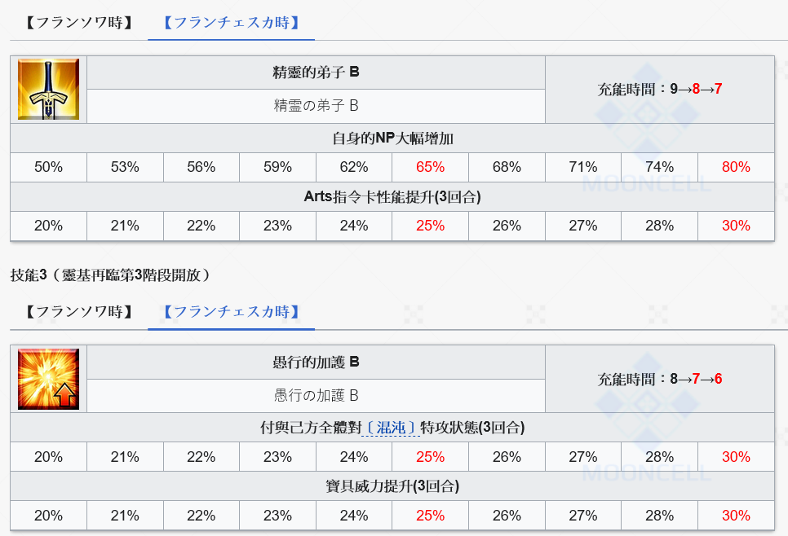Select the upper フランソワ時 tab
Viewport: 788px width, 536px height.
click(79, 23)
